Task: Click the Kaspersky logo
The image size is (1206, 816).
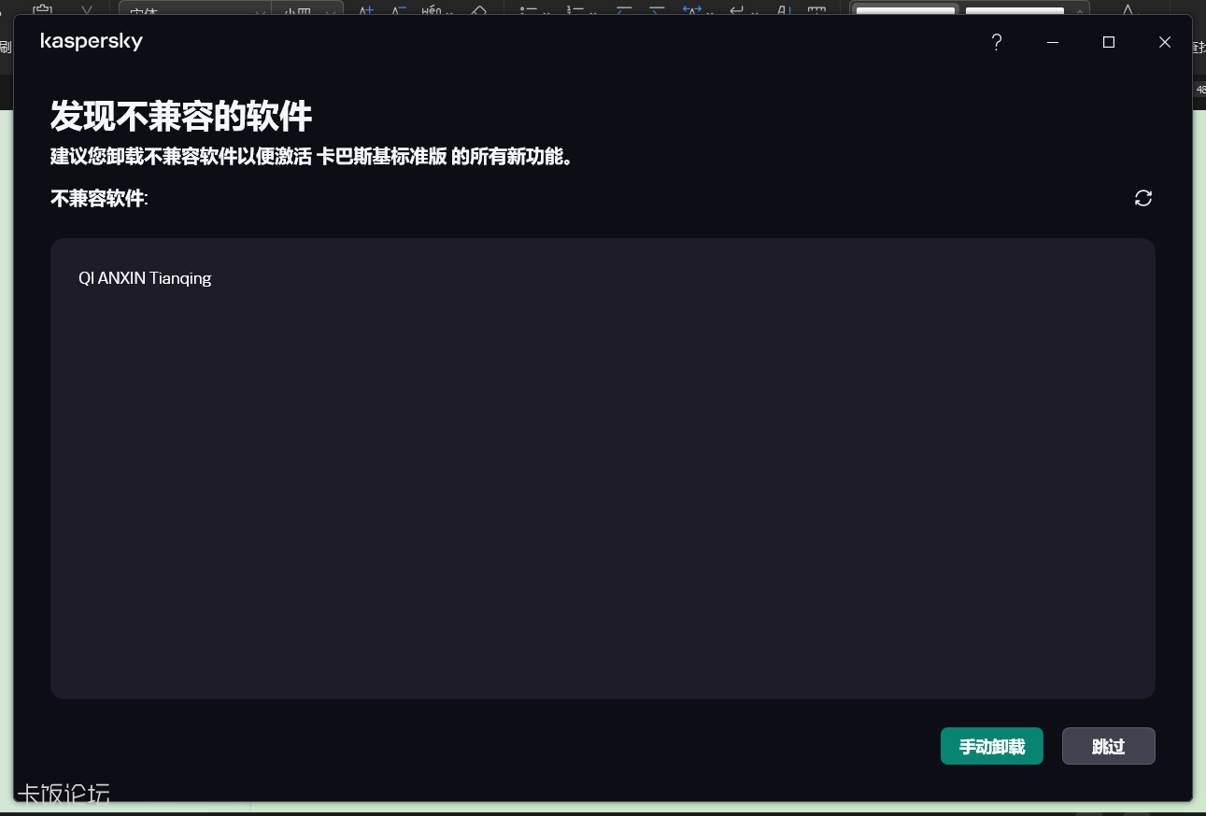Action: click(x=91, y=40)
